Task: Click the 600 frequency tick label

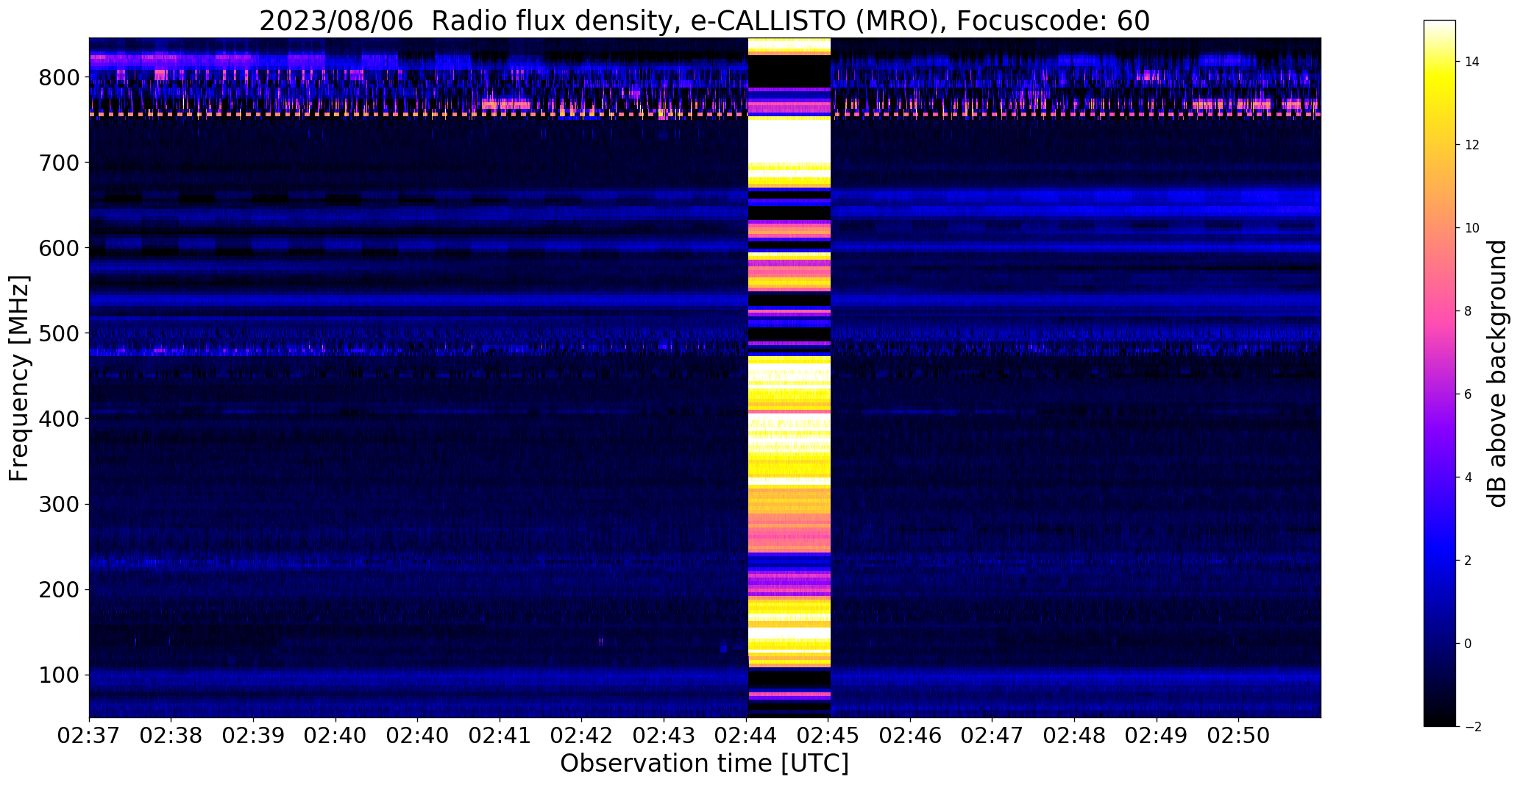Action: click(58, 248)
